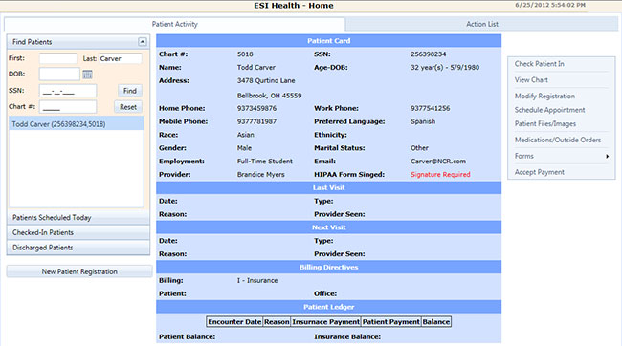Click Bellbrook, OH 45559 text

coord(269,96)
